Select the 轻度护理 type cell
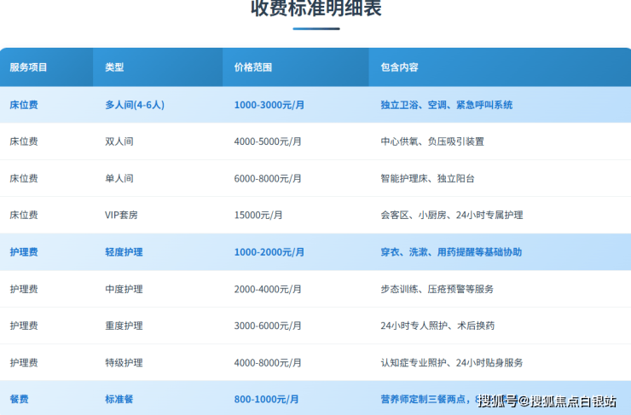631x415 pixels. point(124,252)
